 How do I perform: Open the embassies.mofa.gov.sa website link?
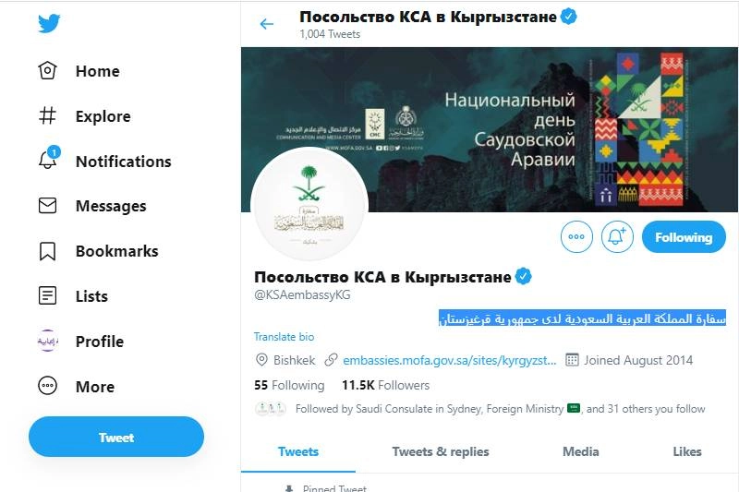[x=450, y=360]
